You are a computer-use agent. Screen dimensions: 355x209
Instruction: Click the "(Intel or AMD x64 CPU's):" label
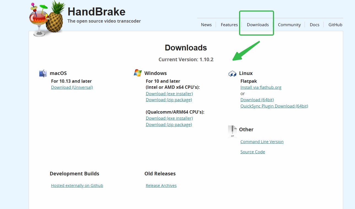click(x=173, y=87)
